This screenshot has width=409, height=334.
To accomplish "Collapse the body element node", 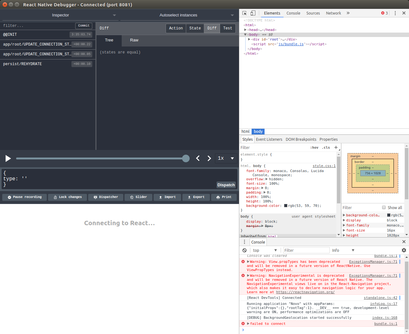I will (245, 34).
